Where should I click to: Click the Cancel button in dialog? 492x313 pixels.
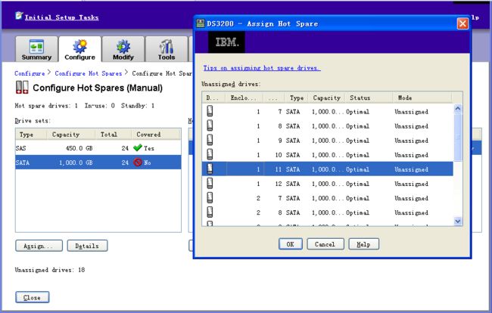[325, 244]
